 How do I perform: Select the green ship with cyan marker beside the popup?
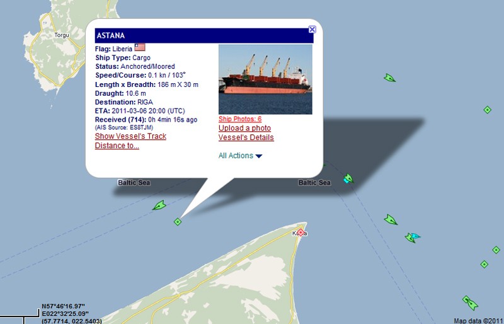point(348,178)
